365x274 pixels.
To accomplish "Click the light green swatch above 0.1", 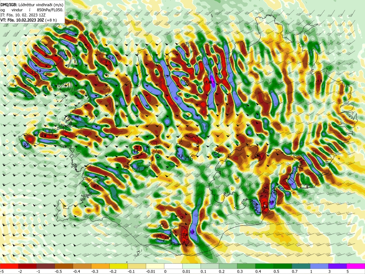I will coord(210,266).
